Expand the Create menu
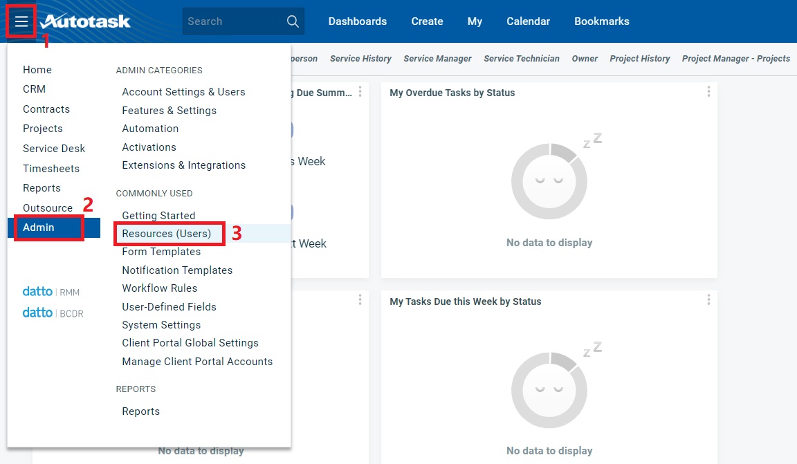The height and width of the screenshot is (464, 797). (427, 21)
